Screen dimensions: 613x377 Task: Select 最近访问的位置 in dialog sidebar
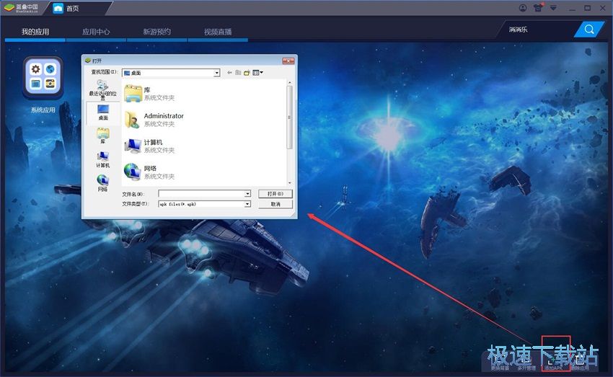[103, 89]
